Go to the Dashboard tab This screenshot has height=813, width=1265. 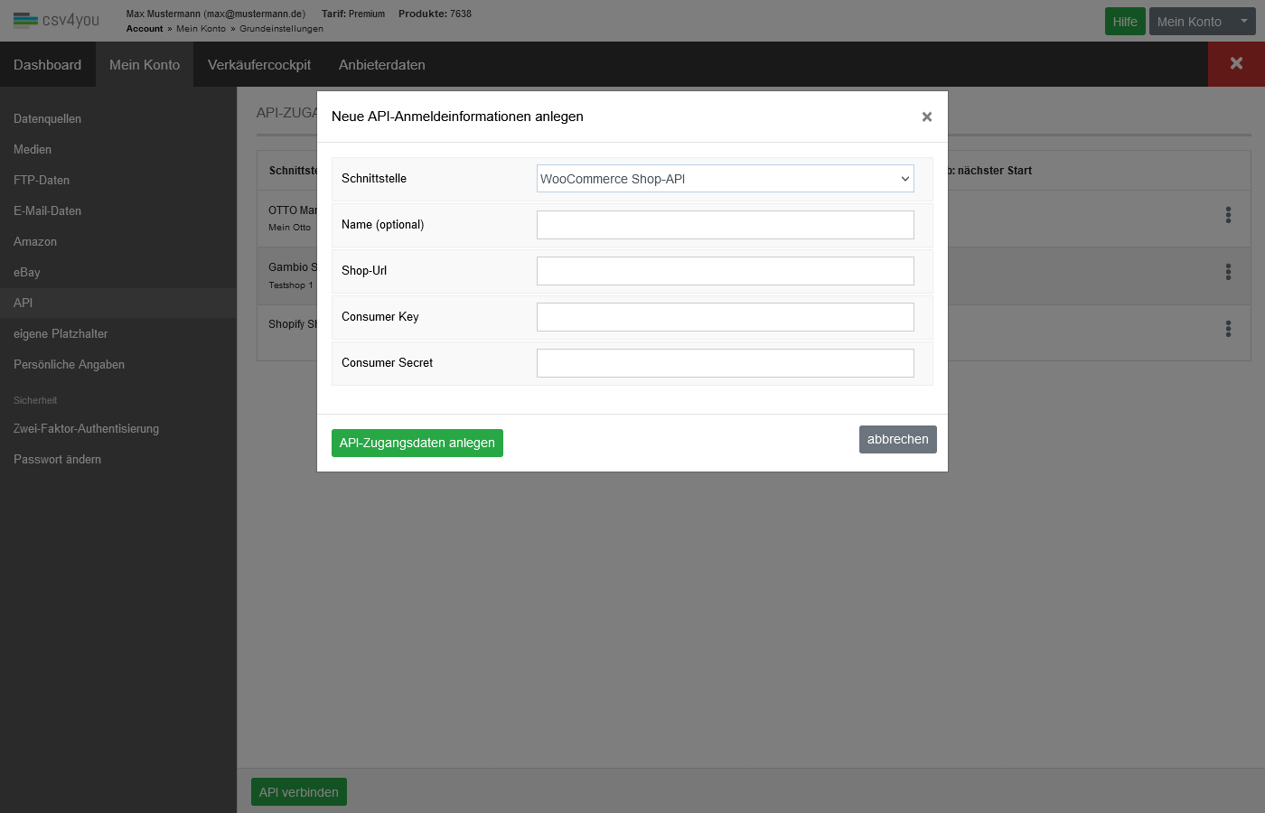pyautogui.click(x=47, y=65)
